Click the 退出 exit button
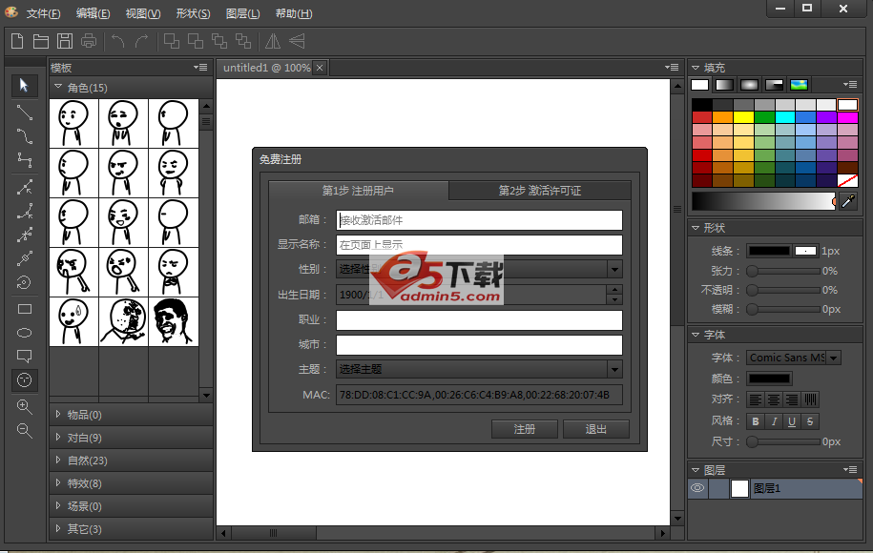 tap(596, 429)
